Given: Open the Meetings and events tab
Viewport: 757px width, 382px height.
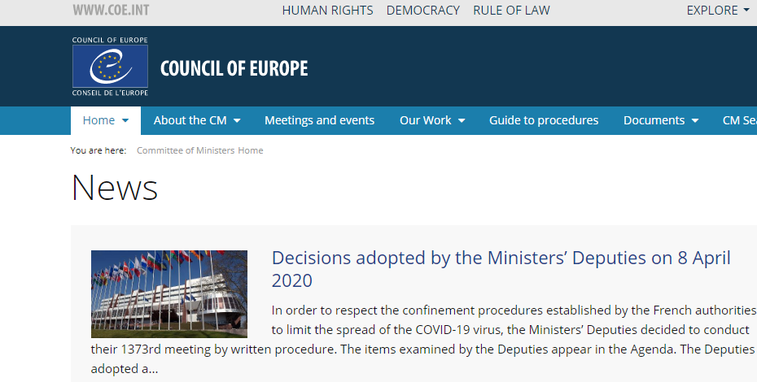Looking at the screenshot, I should pyautogui.click(x=320, y=120).
